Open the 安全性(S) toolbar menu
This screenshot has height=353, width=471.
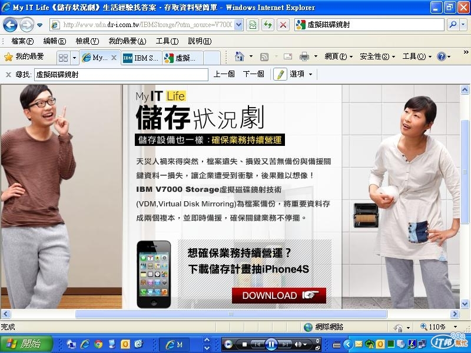[x=377, y=56]
